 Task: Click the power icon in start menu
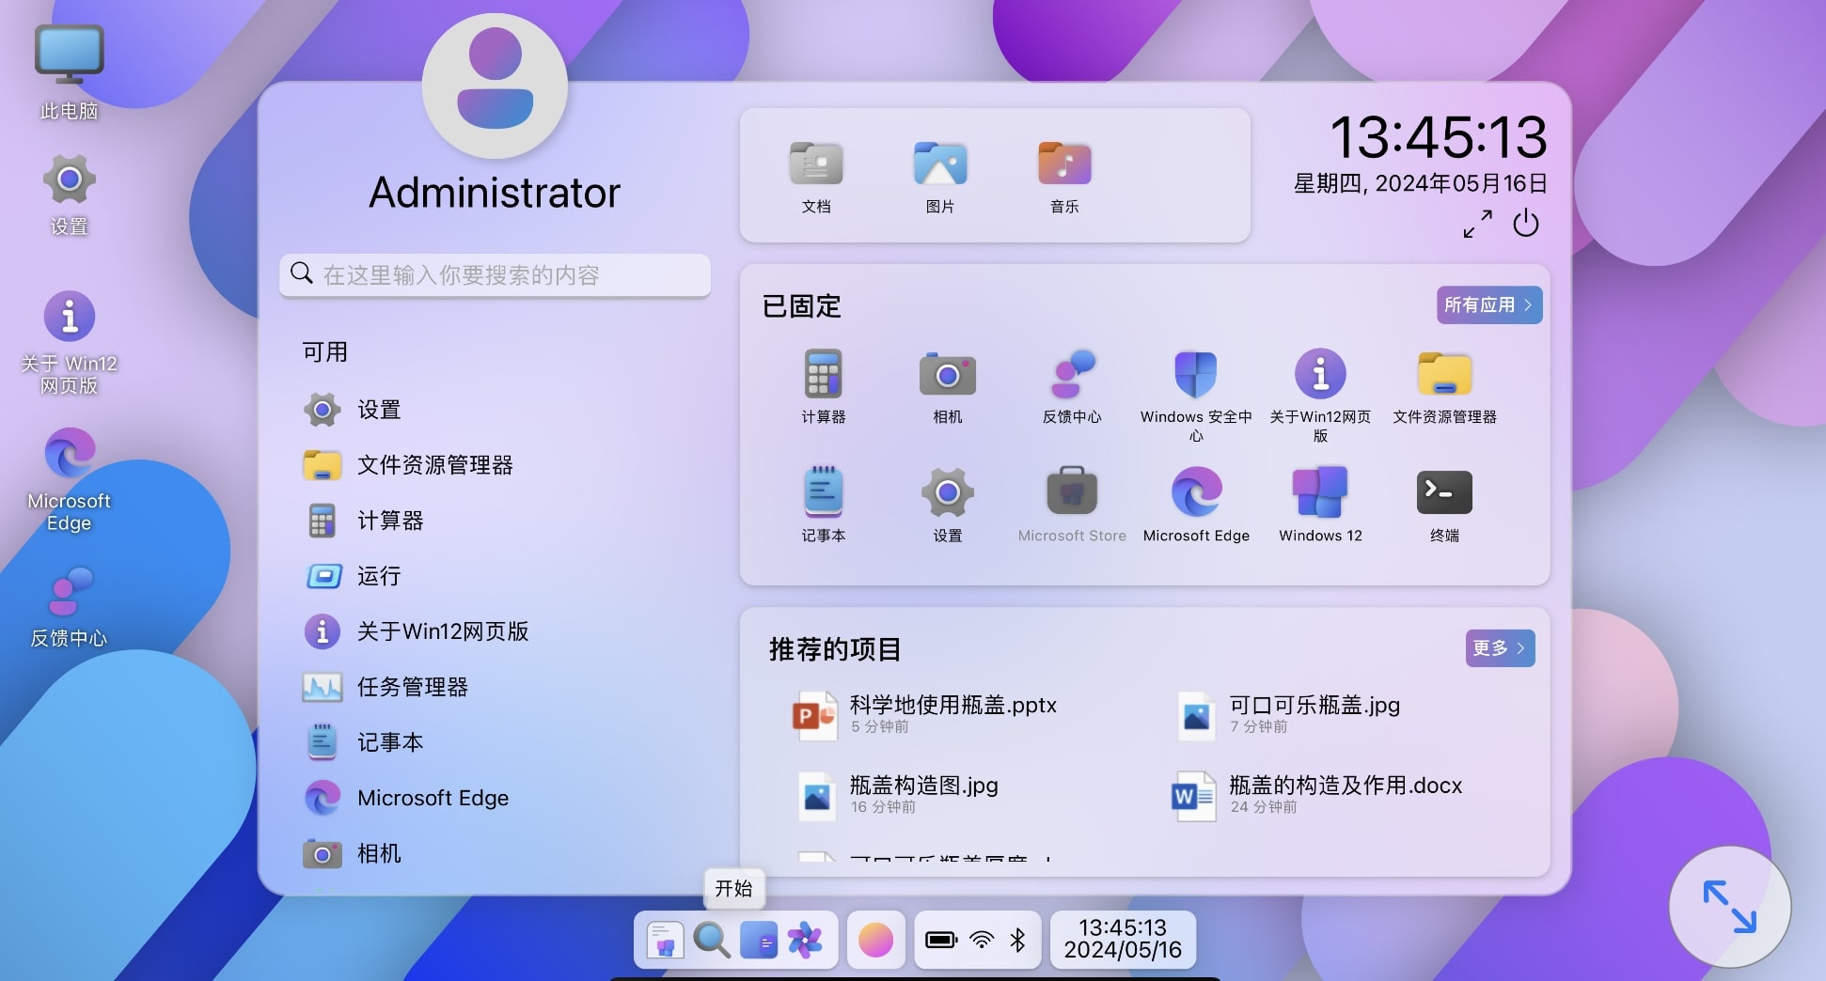coord(1525,224)
